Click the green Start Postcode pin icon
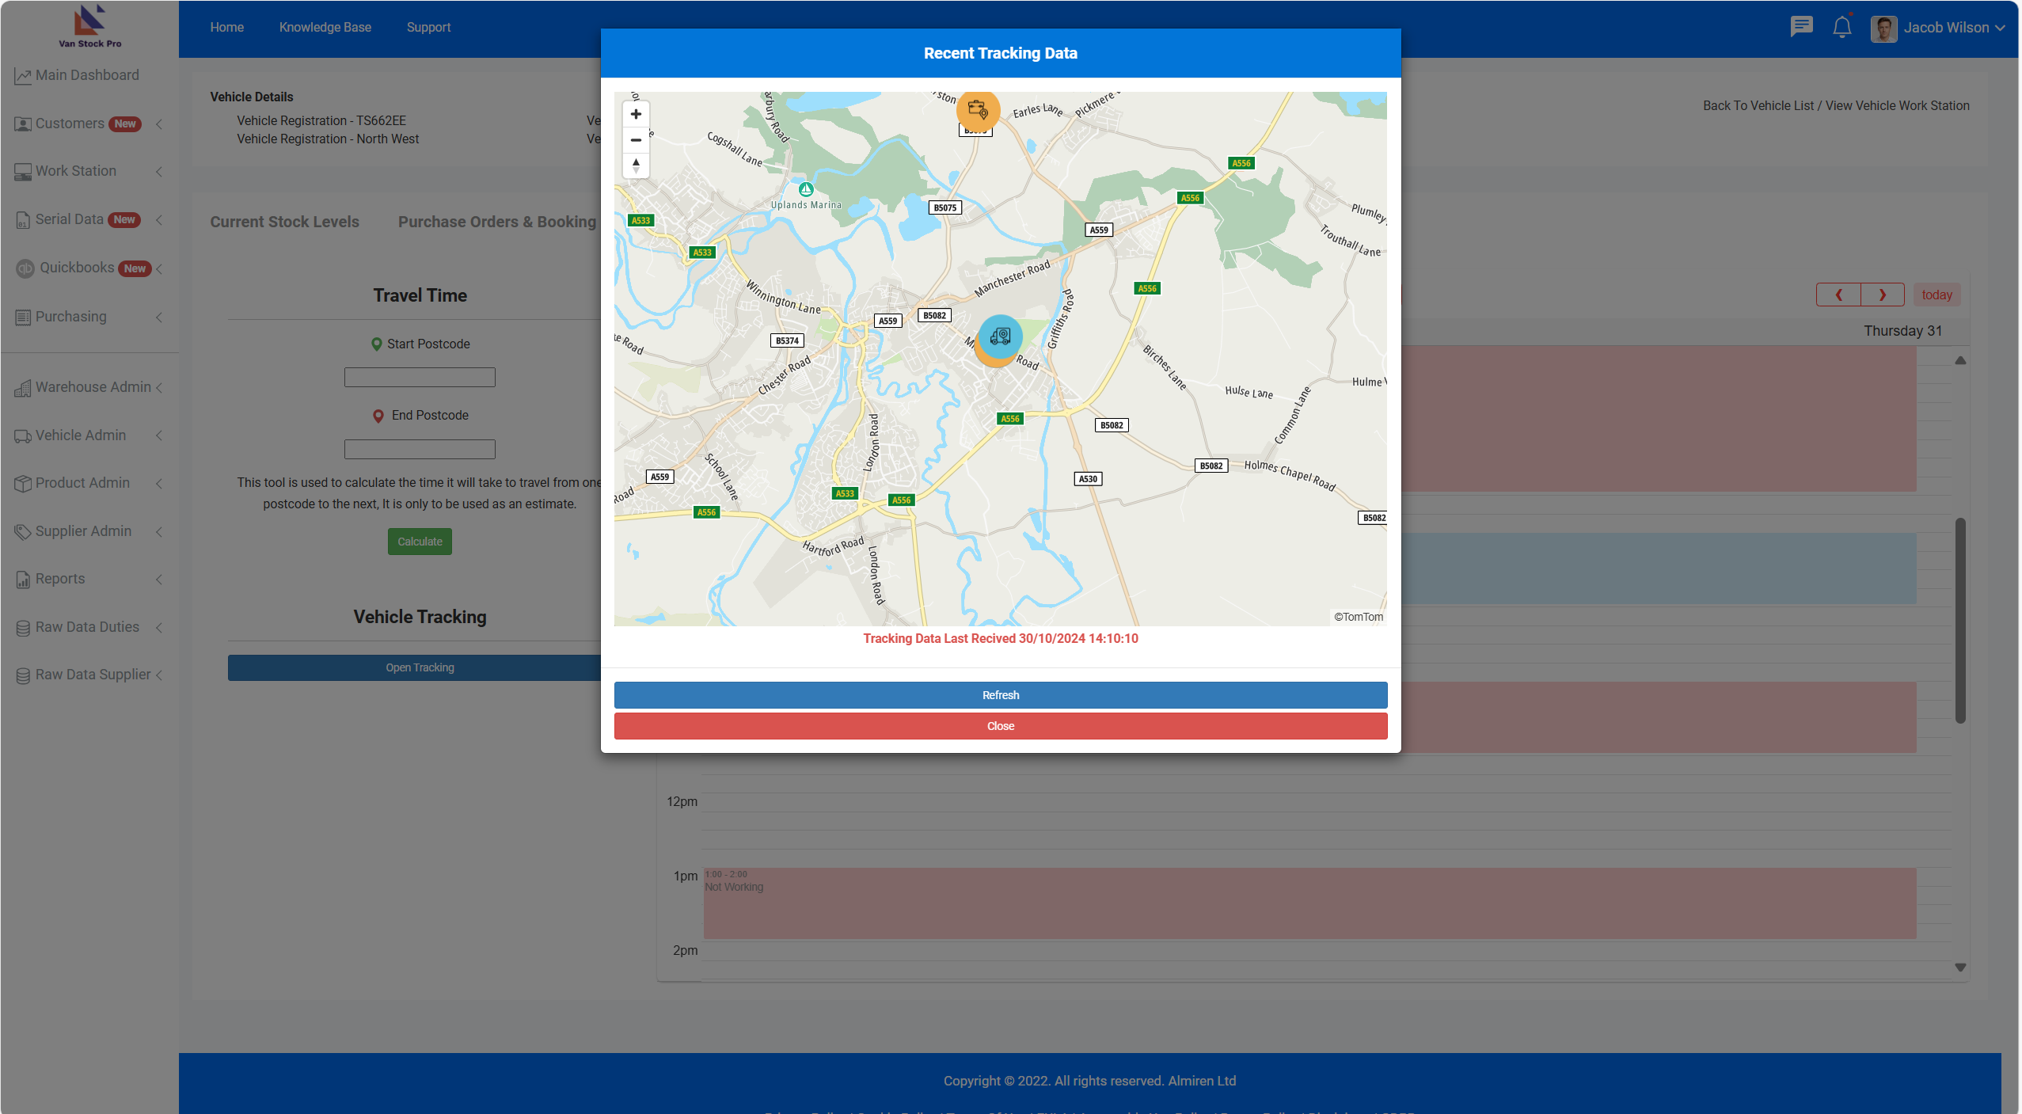2022x1114 pixels. [x=377, y=344]
